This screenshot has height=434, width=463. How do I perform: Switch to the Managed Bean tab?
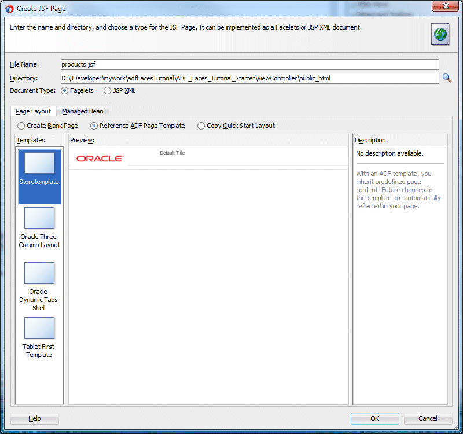(x=83, y=111)
